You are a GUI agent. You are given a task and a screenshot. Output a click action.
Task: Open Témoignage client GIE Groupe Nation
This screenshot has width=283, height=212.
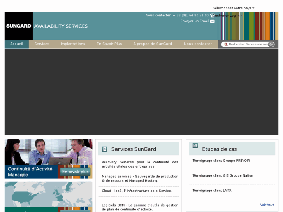[x=223, y=175]
